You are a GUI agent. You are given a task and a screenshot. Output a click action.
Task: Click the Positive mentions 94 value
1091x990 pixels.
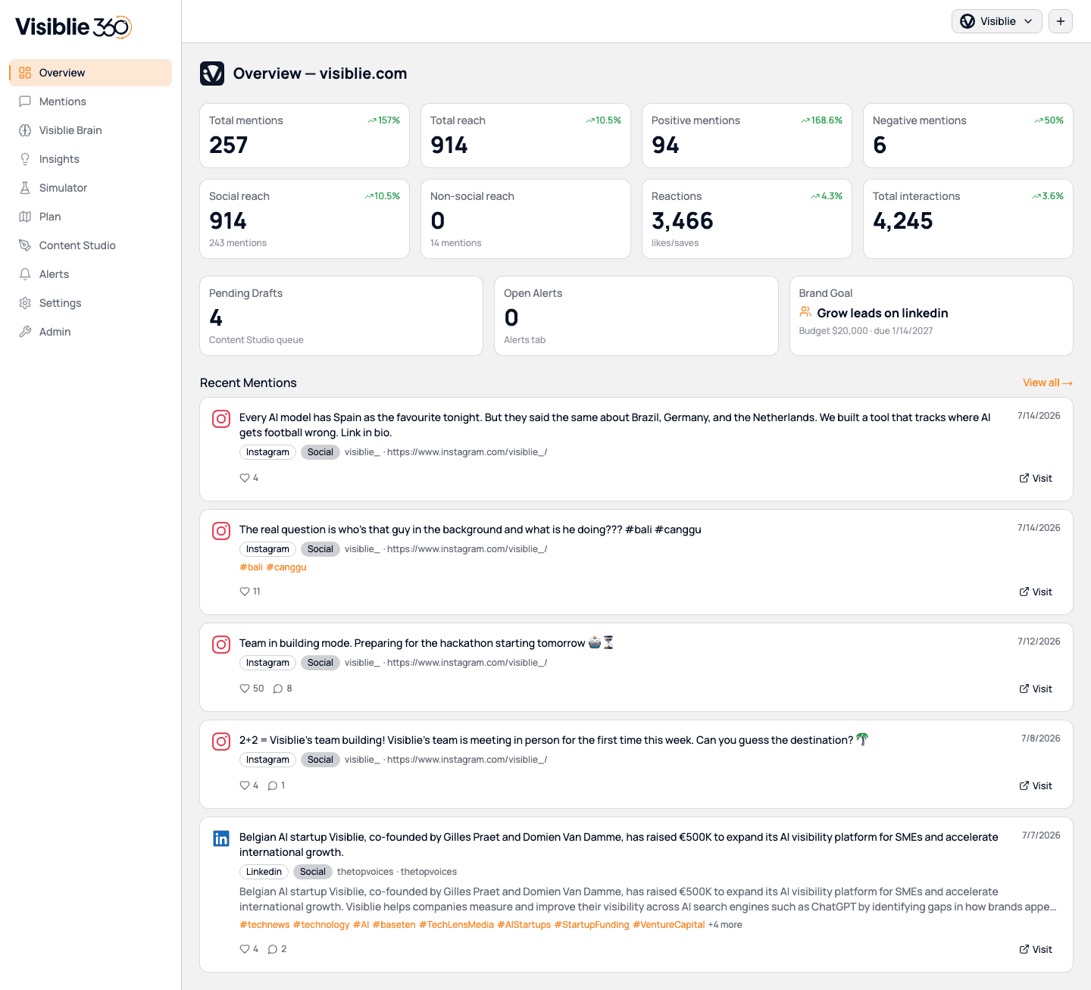point(665,145)
